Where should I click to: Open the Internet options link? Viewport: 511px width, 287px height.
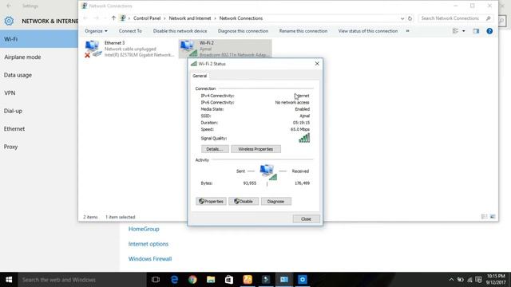point(149,244)
